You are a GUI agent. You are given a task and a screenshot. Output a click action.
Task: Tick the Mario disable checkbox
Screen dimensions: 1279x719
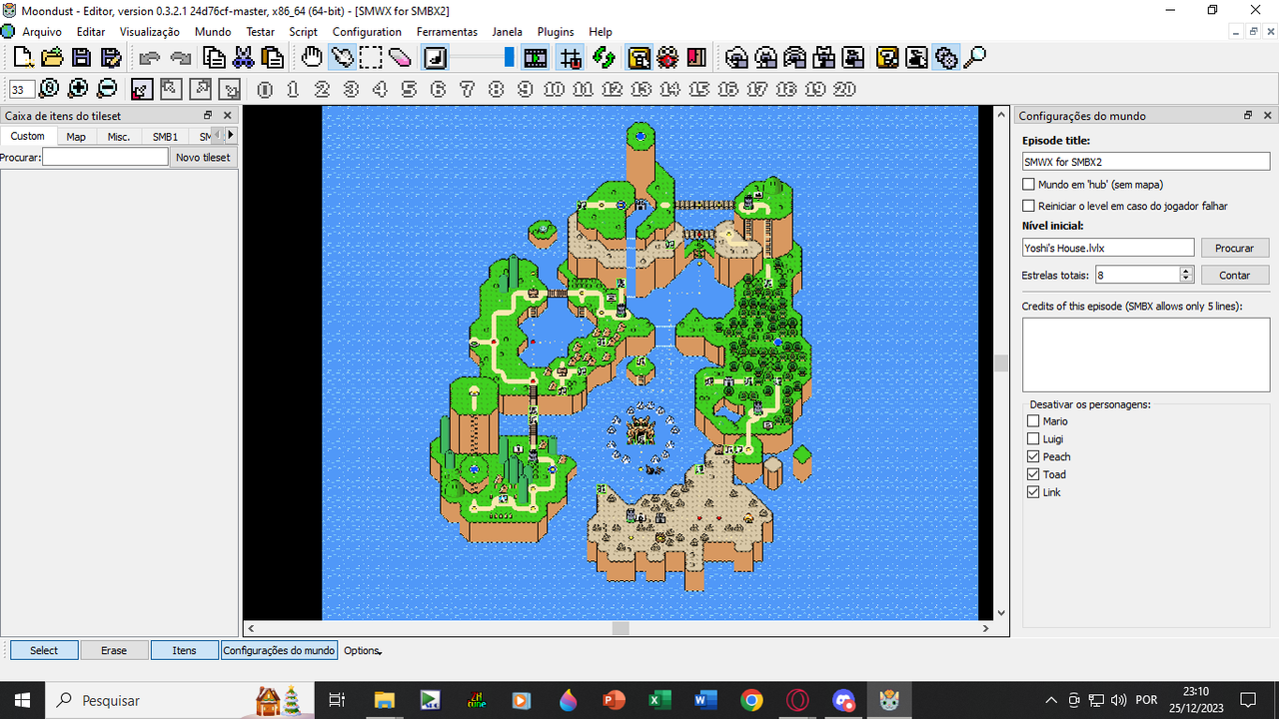tap(1033, 421)
